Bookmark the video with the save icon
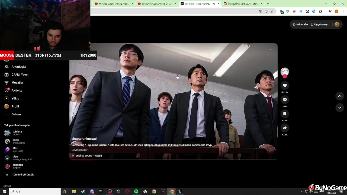 click(x=285, y=114)
